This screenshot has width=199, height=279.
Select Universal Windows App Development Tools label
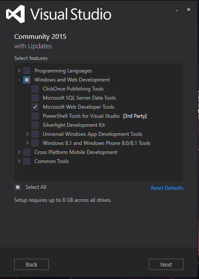(x=92, y=134)
